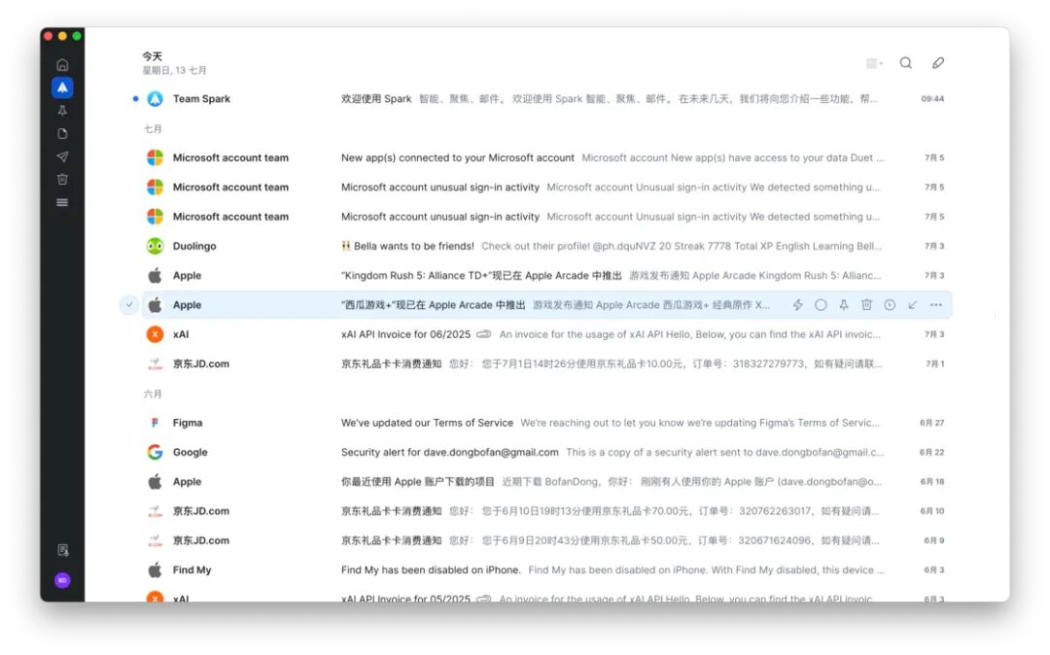Compose a new email with the pencil icon
The height and width of the screenshot is (655, 1050).
point(938,63)
